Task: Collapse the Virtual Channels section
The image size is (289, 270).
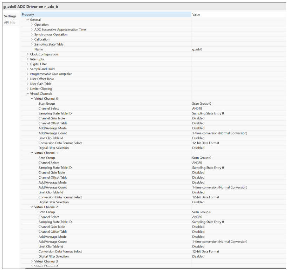Action: (28, 94)
